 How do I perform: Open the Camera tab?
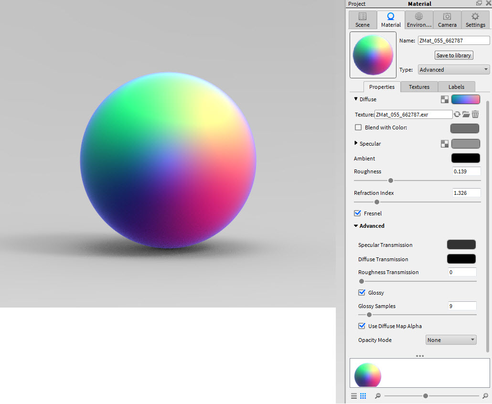[447, 20]
